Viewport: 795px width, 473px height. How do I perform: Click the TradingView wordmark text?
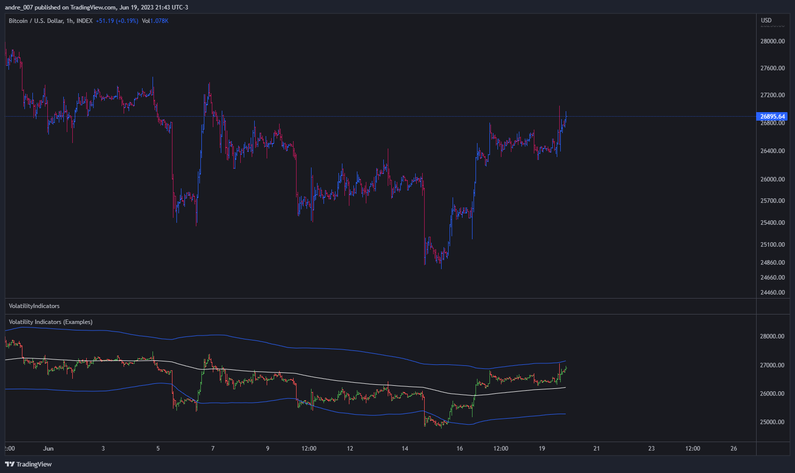[x=34, y=464]
